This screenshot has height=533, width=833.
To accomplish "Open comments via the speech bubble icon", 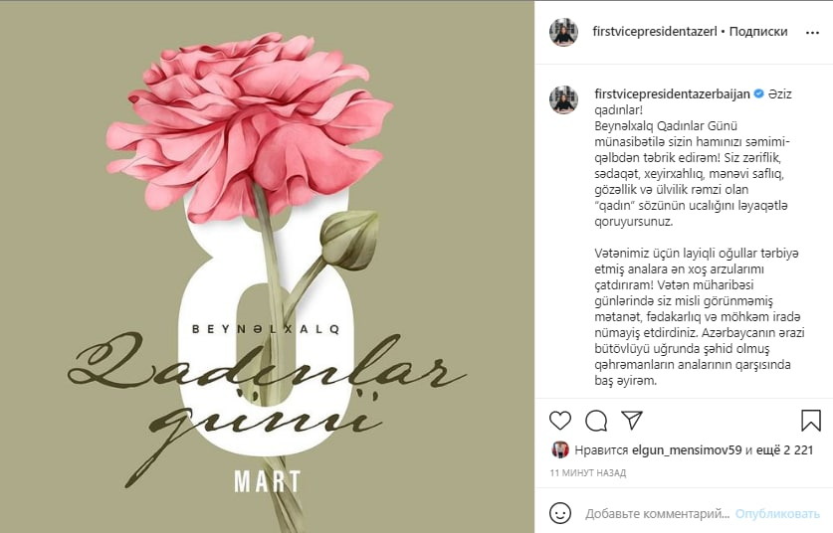I will [596, 421].
